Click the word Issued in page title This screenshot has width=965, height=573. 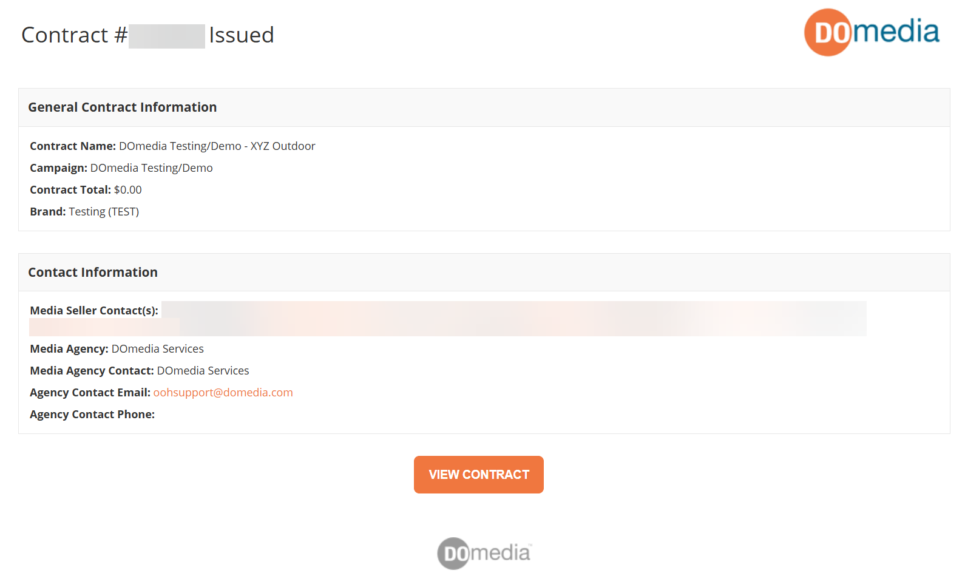coord(242,35)
